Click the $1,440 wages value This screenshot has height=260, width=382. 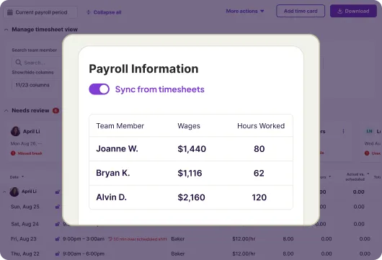click(192, 149)
